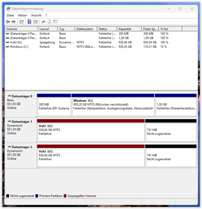The width and height of the screenshot is (202, 209).
Task: Toggle the action pane toolbar icon
Action: pos(36,22)
